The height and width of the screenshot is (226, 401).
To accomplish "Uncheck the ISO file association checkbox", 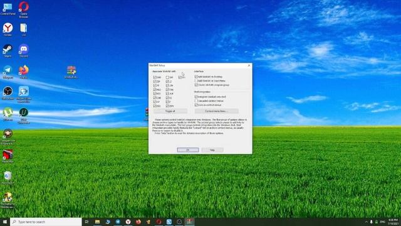I will (155, 106).
